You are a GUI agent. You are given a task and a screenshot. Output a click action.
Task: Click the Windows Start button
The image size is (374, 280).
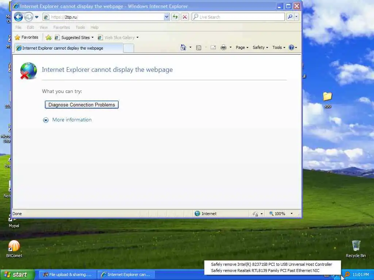[x=18, y=275]
